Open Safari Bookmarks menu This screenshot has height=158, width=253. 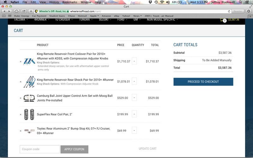click(70, 2)
